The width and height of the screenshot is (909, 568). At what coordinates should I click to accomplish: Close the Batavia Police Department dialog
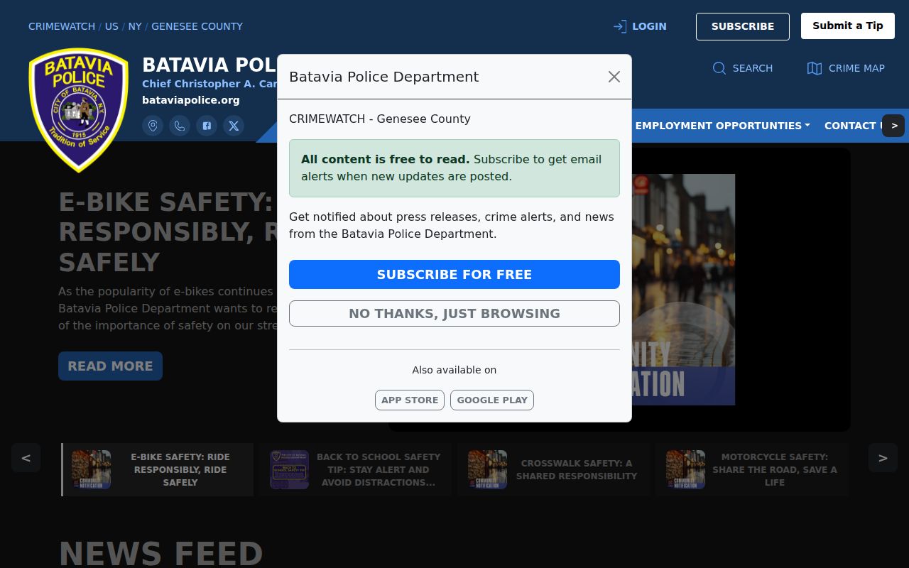614,77
